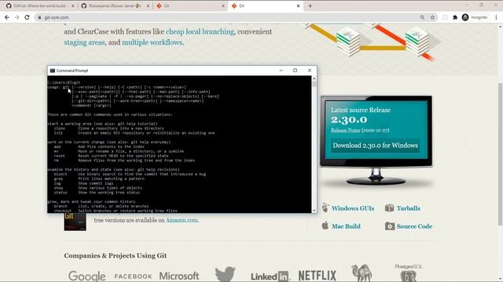The height and width of the screenshot is (282, 503).
Task: Open the 'multiple workflows' link
Action: (152, 42)
